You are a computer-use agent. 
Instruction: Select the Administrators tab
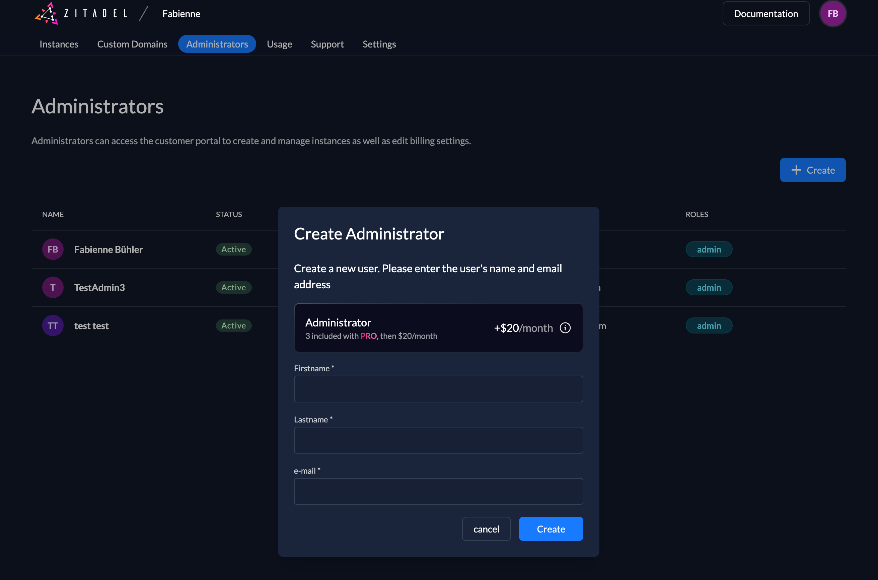coord(216,44)
